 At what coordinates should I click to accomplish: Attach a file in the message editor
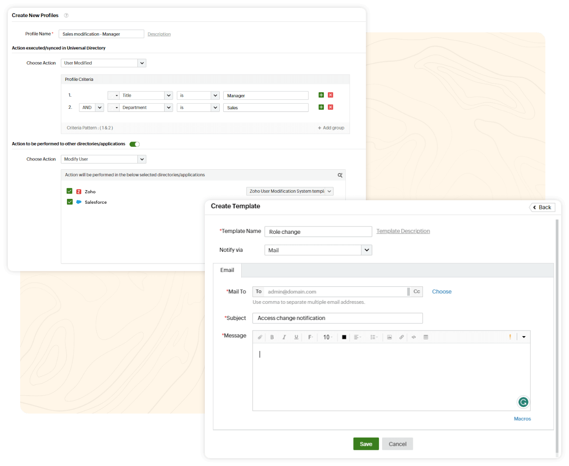[260, 337]
